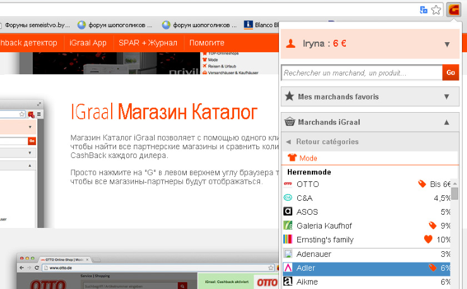The width and height of the screenshot is (467, 289).
Task: Bookmark page with the star icon
Action: tap(436, 10)
